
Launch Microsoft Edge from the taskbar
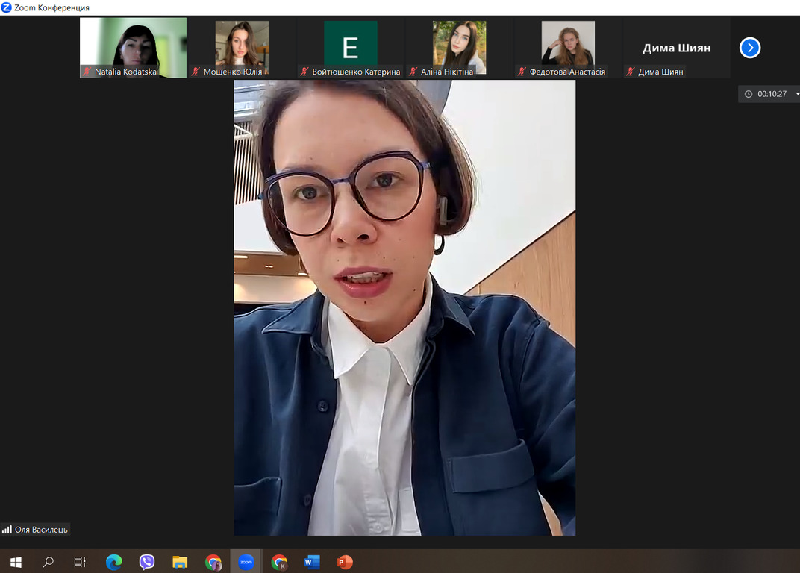[113, 562]
